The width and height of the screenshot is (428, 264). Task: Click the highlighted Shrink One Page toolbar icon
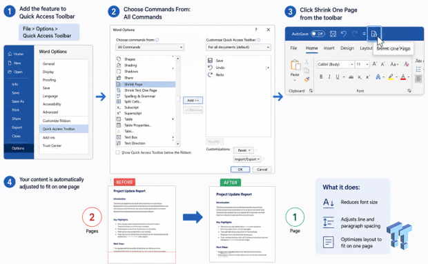374,34
